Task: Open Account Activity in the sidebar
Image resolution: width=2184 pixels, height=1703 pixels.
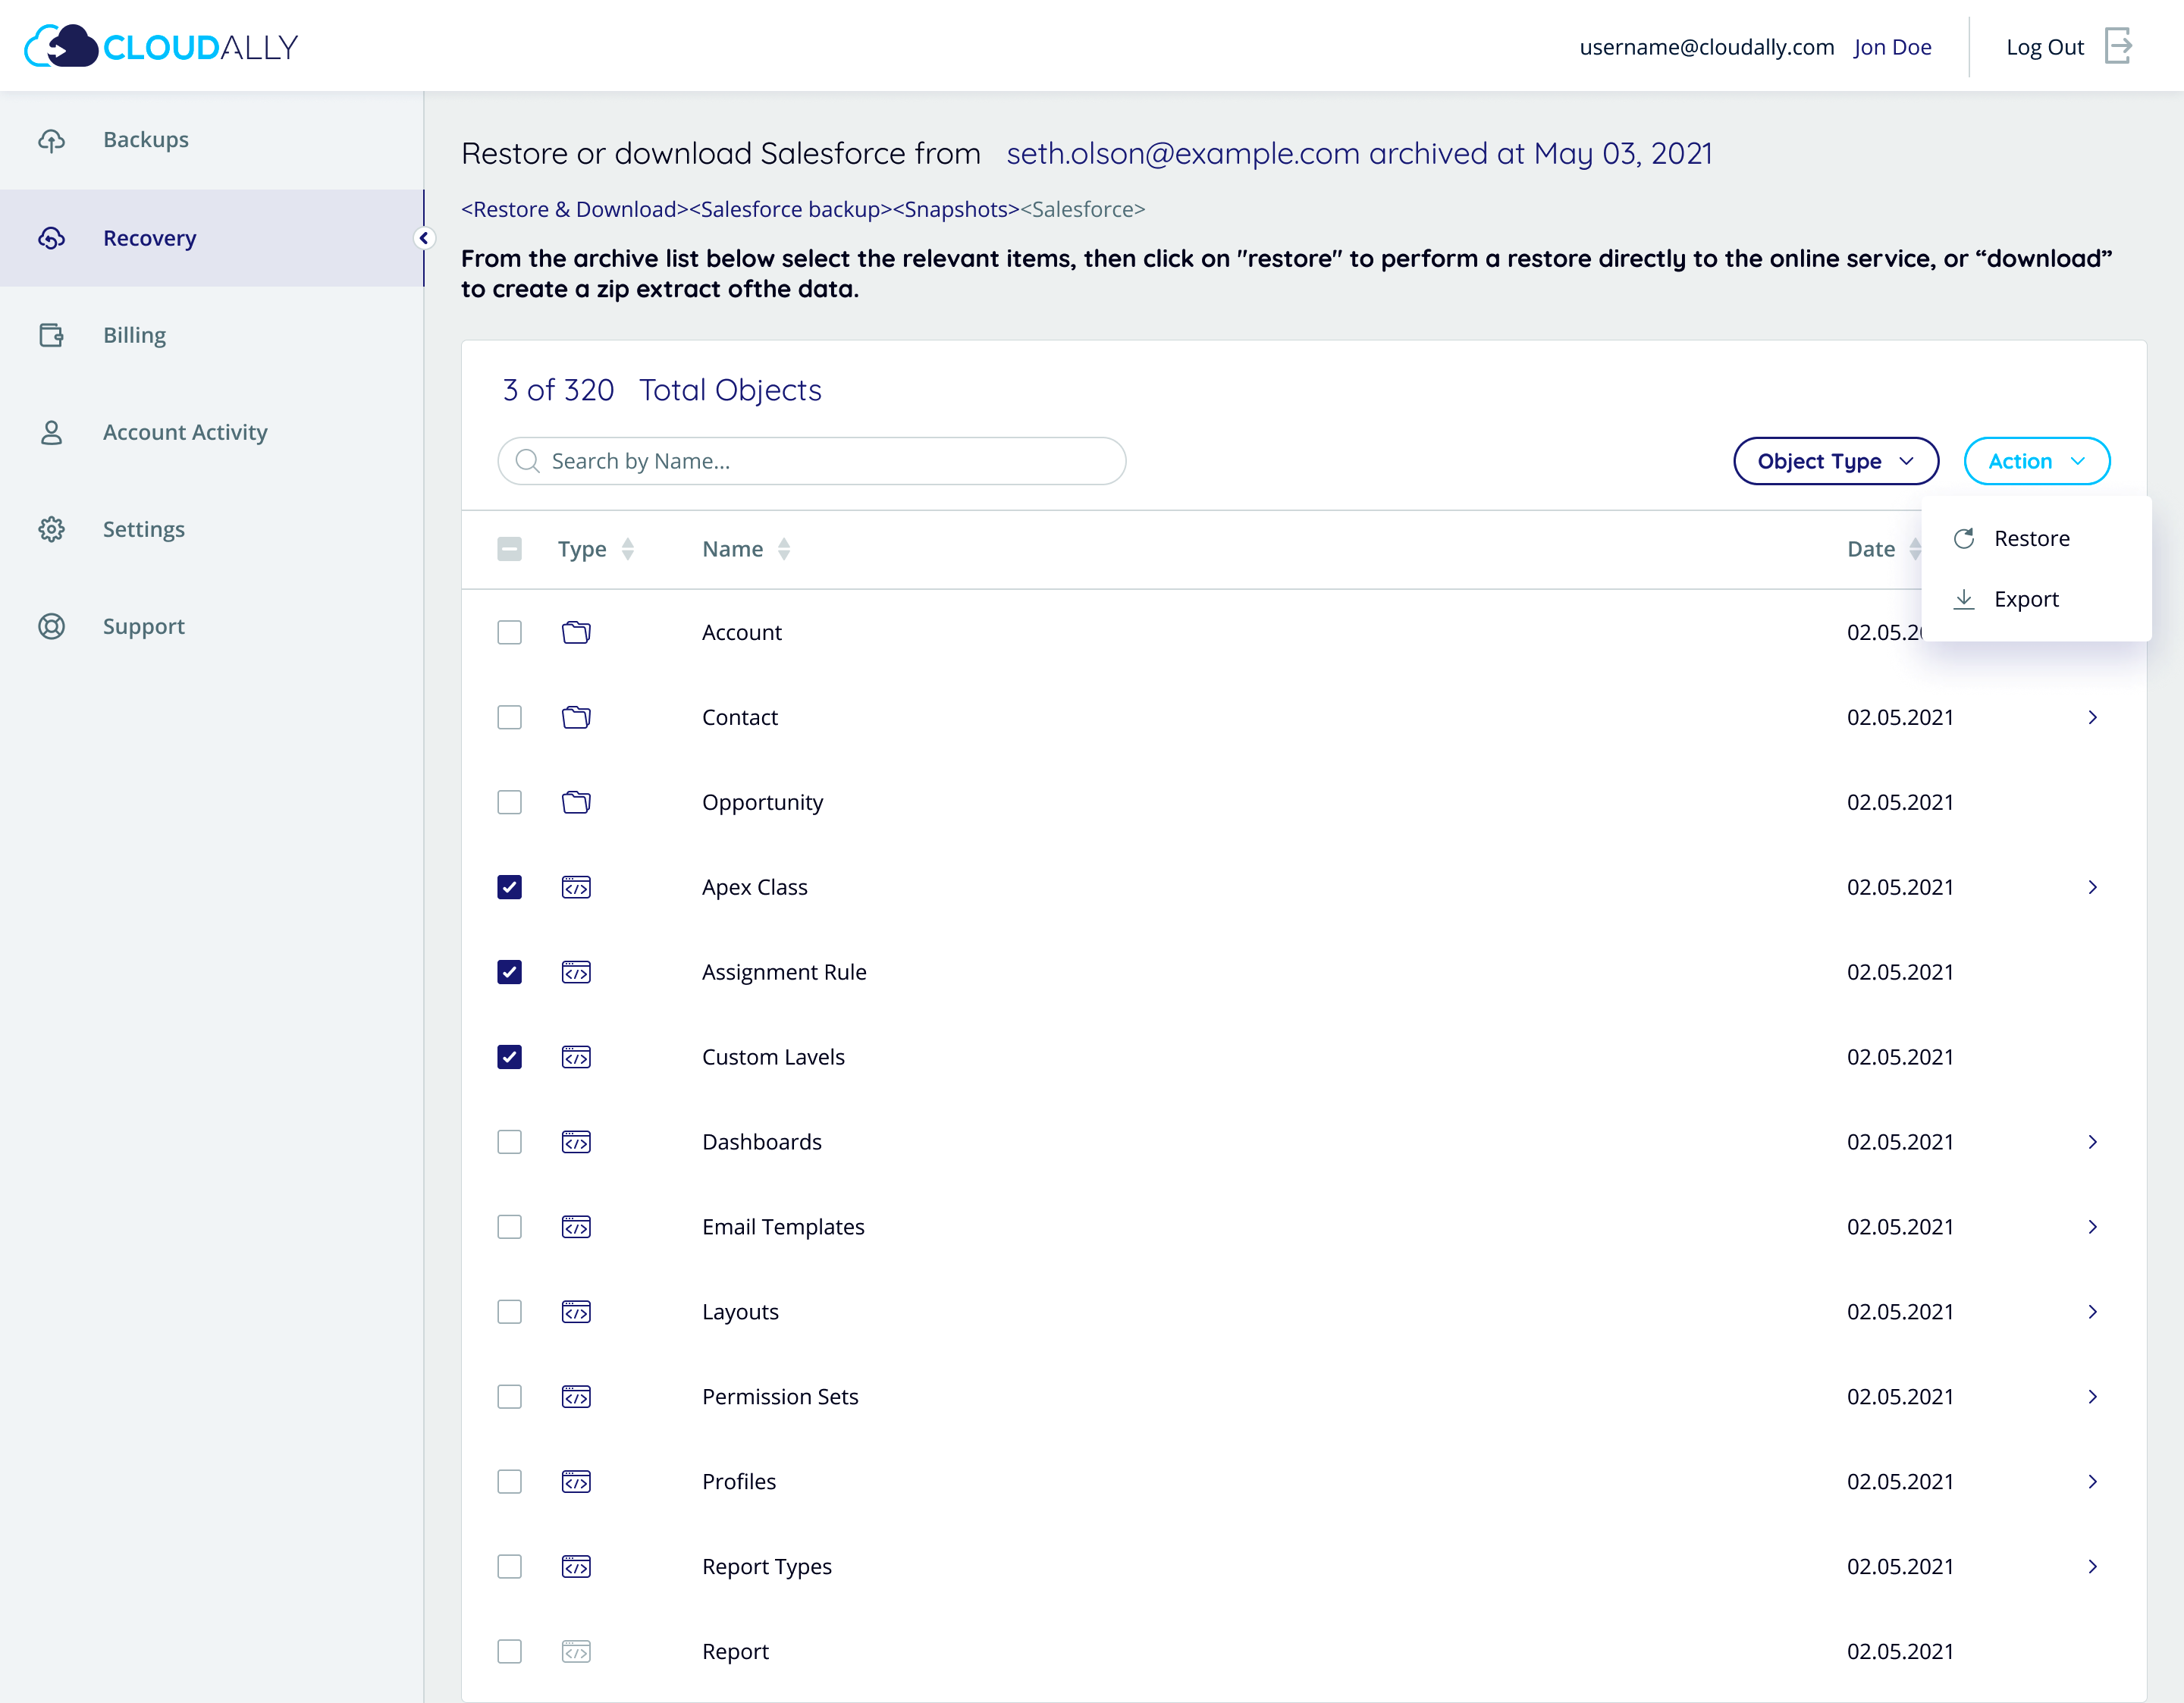Action: (211, 432)
